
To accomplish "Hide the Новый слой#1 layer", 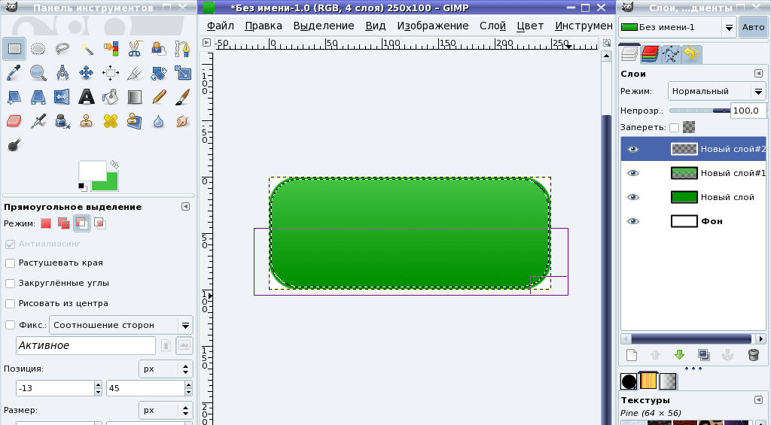I will [x=632, y=173].
